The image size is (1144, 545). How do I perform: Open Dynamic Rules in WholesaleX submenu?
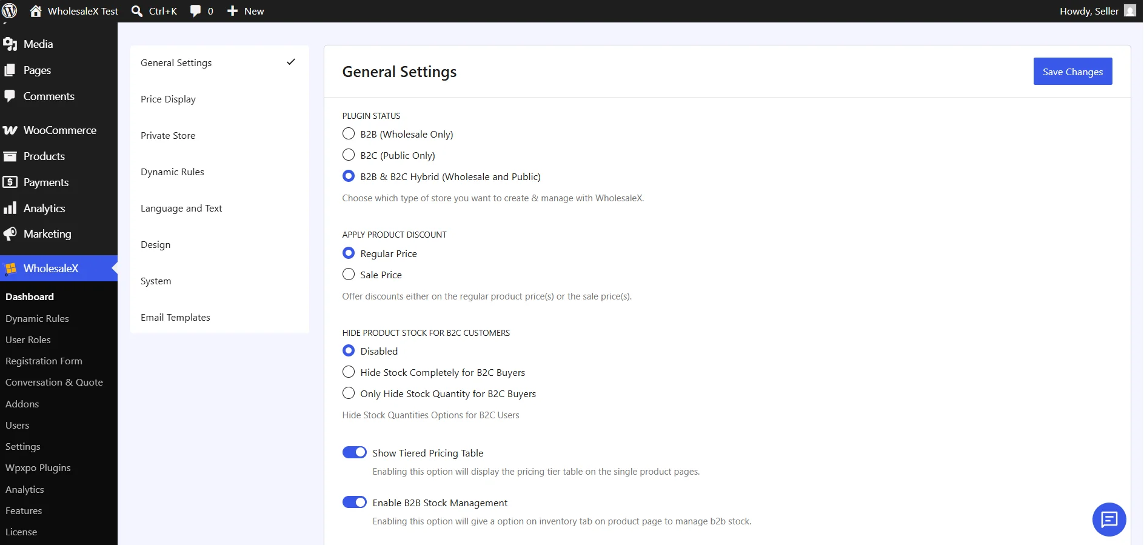[59, 318]
